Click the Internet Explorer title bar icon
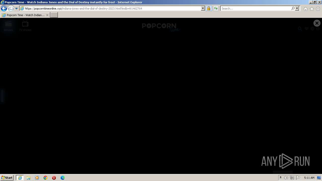The width and height of the screenshot is (322, 181). [3, 2]
